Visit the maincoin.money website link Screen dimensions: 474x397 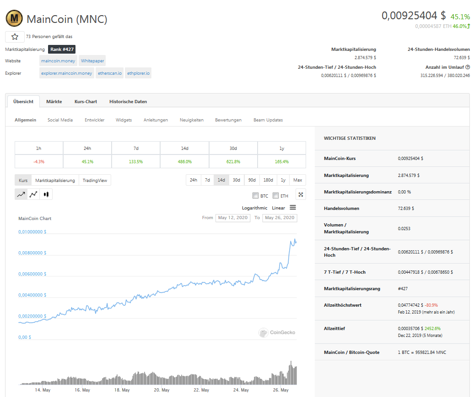click(58, 61)
